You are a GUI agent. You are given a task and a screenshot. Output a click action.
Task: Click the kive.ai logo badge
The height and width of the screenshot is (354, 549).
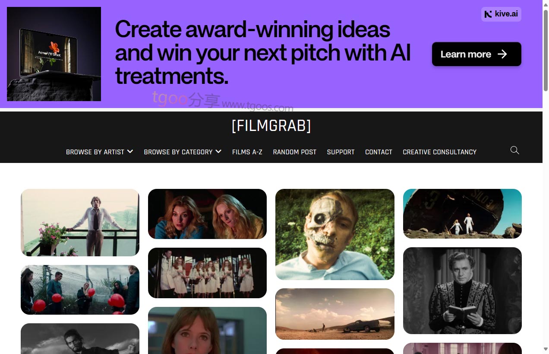pos(501,14)
